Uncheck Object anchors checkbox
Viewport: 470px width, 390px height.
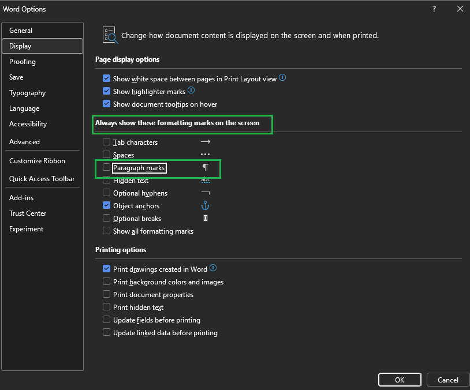click(x=106, y=205)
